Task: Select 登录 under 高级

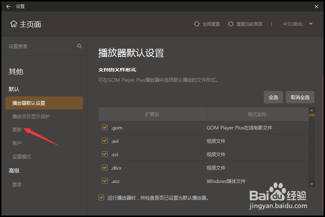Action: point(17,184)
